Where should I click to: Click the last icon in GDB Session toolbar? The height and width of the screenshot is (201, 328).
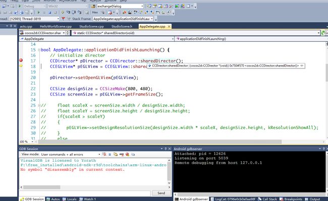(x=133, y=154)
